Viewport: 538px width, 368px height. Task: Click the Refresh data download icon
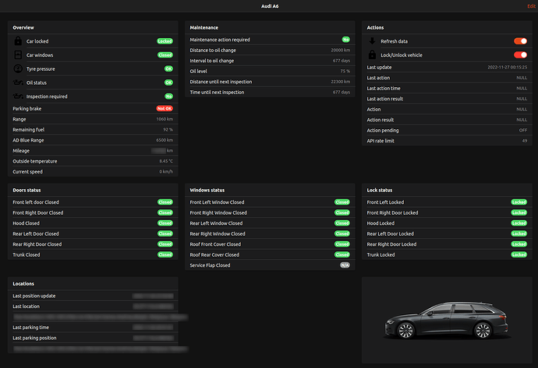click(373, 40)
